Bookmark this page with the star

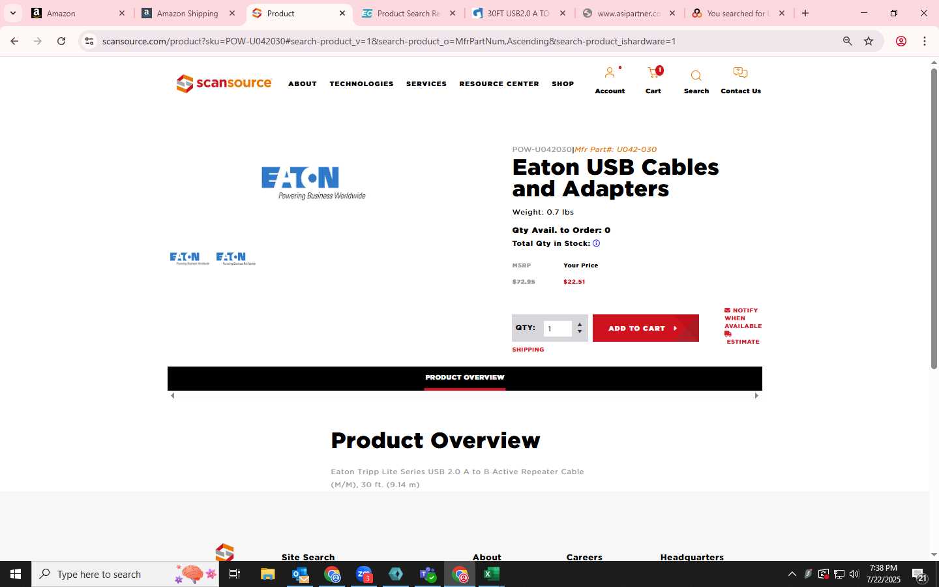(869, 41)
